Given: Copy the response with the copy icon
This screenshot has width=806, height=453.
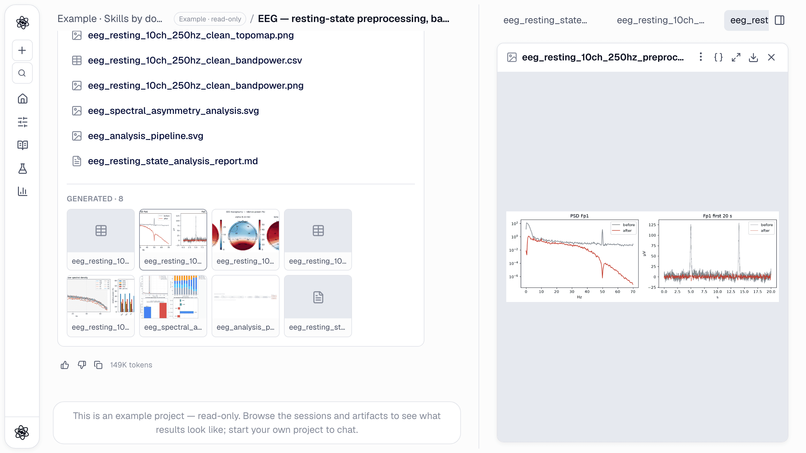Looking at the screenshot, I should point(98,365).
